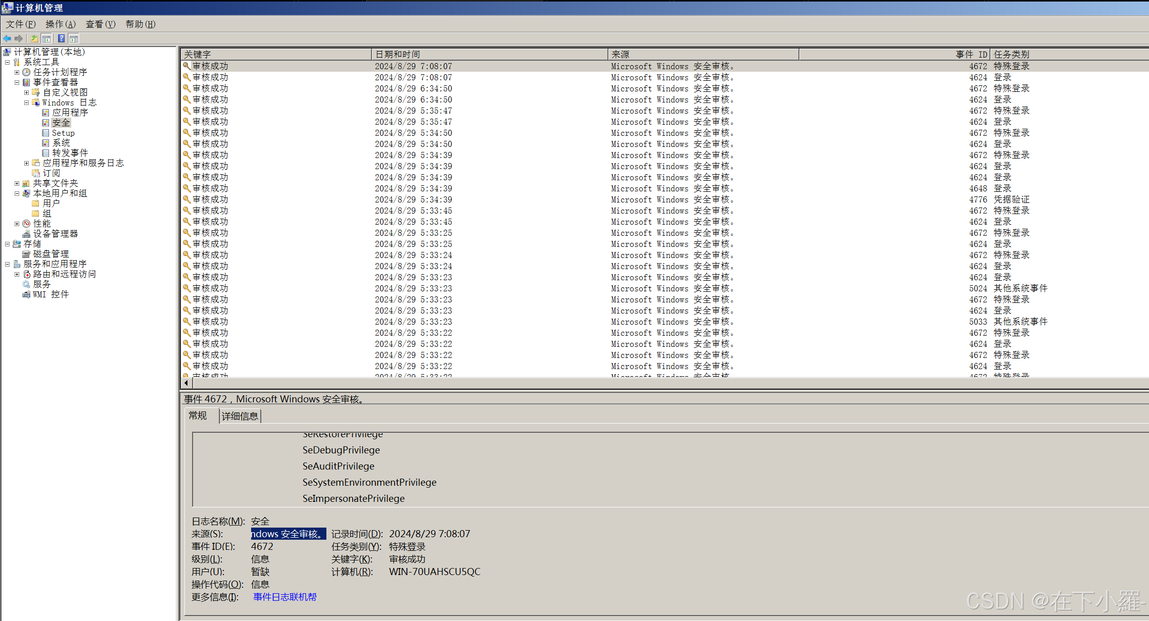
Task: Select the 设备管理器 icon
Action: click(26, 234)
